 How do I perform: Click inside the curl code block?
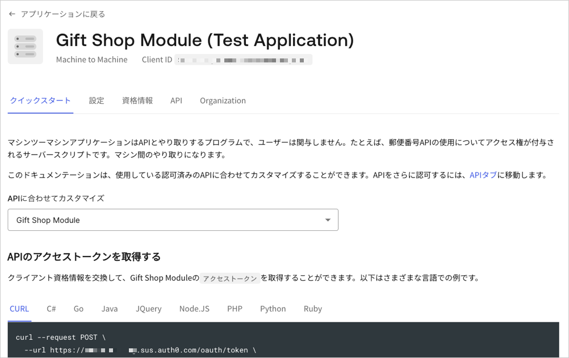click(x=170, y=340)
